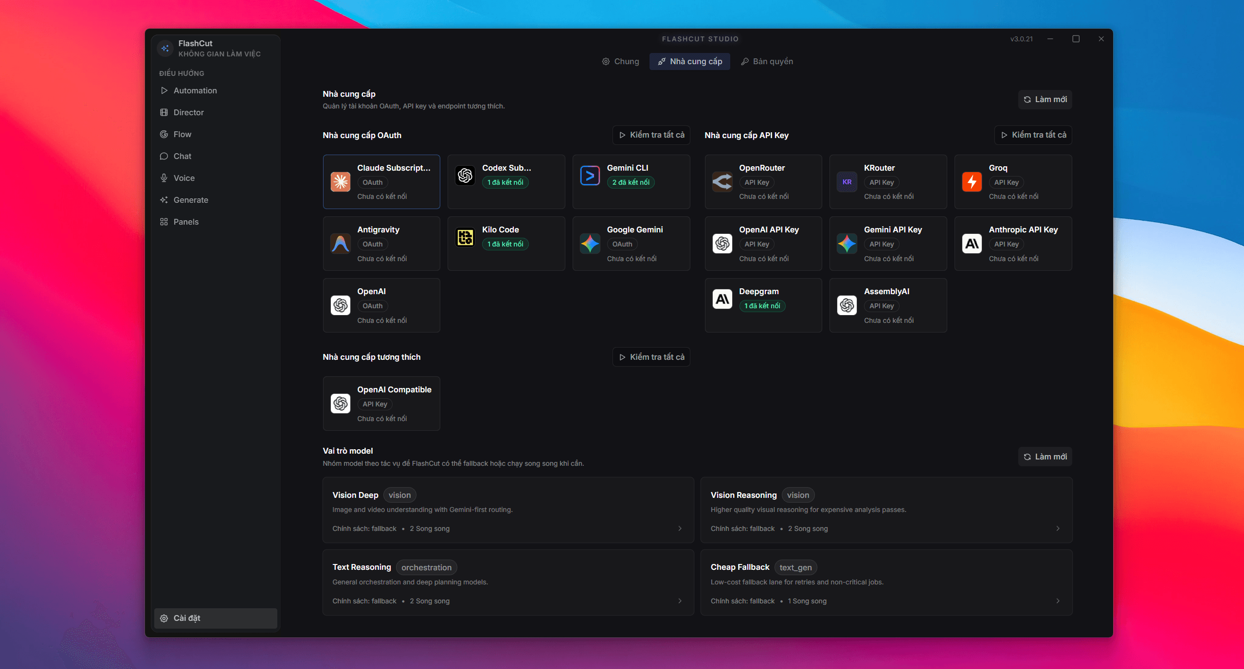The image size is (1244, 669).
Task: Click the Anthropic API Key logo
Action: point(972,244)
